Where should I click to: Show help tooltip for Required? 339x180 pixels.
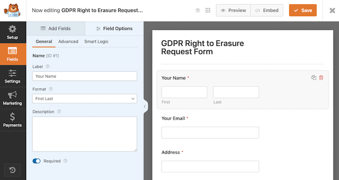pyautogui.click(x=65, y=161)
